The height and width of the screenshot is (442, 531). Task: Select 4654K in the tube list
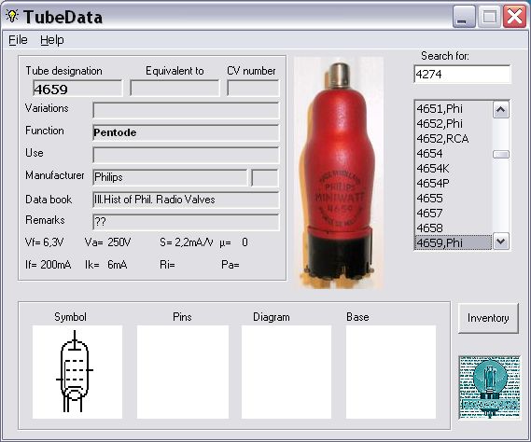tap(454, 168)
